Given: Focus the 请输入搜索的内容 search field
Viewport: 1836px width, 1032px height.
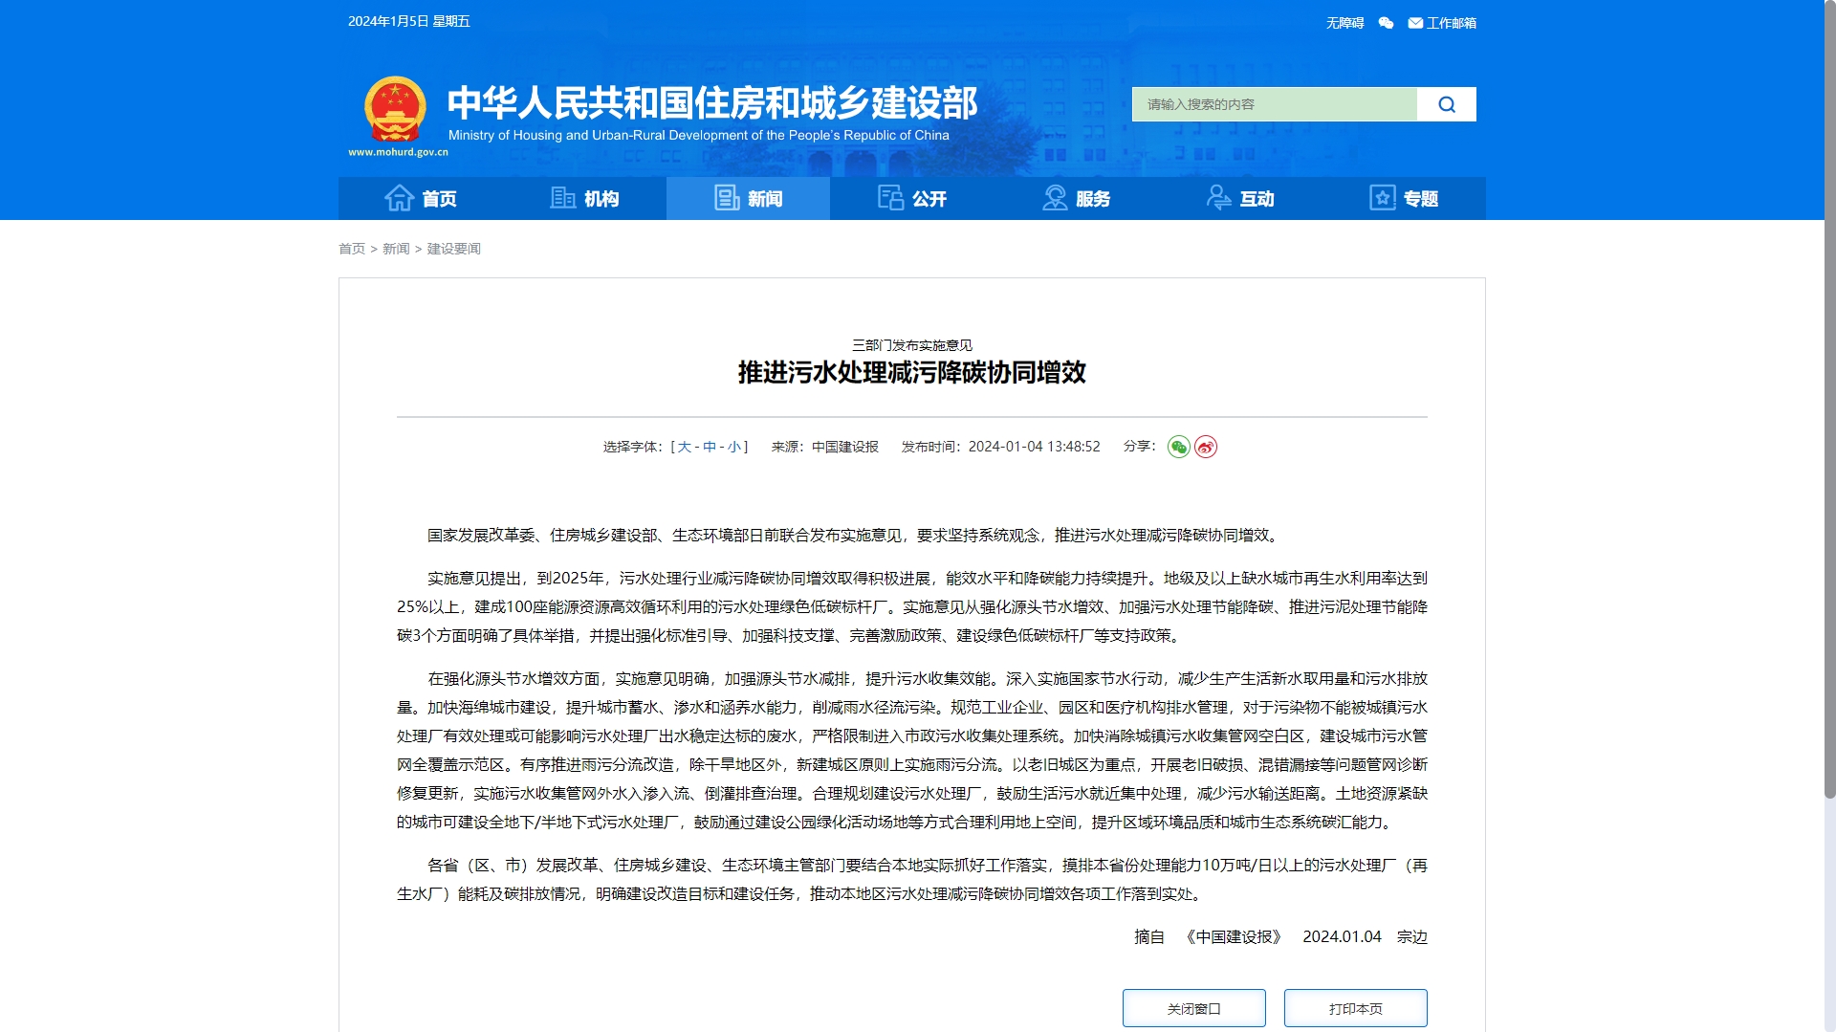Looking at the screenshot, I should [x=1275, y=104].
